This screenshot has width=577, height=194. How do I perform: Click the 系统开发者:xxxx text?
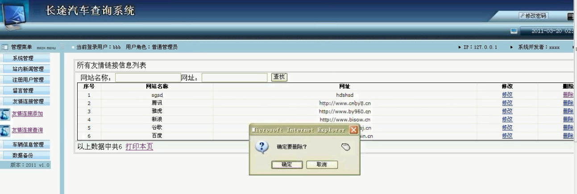click(539, 47)
